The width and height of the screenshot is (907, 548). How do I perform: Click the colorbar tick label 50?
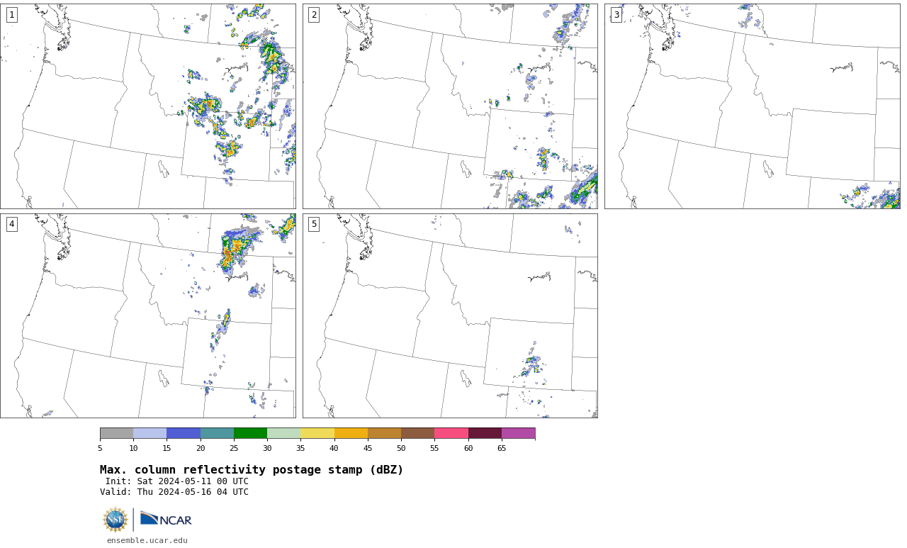(x=401, y=448)
